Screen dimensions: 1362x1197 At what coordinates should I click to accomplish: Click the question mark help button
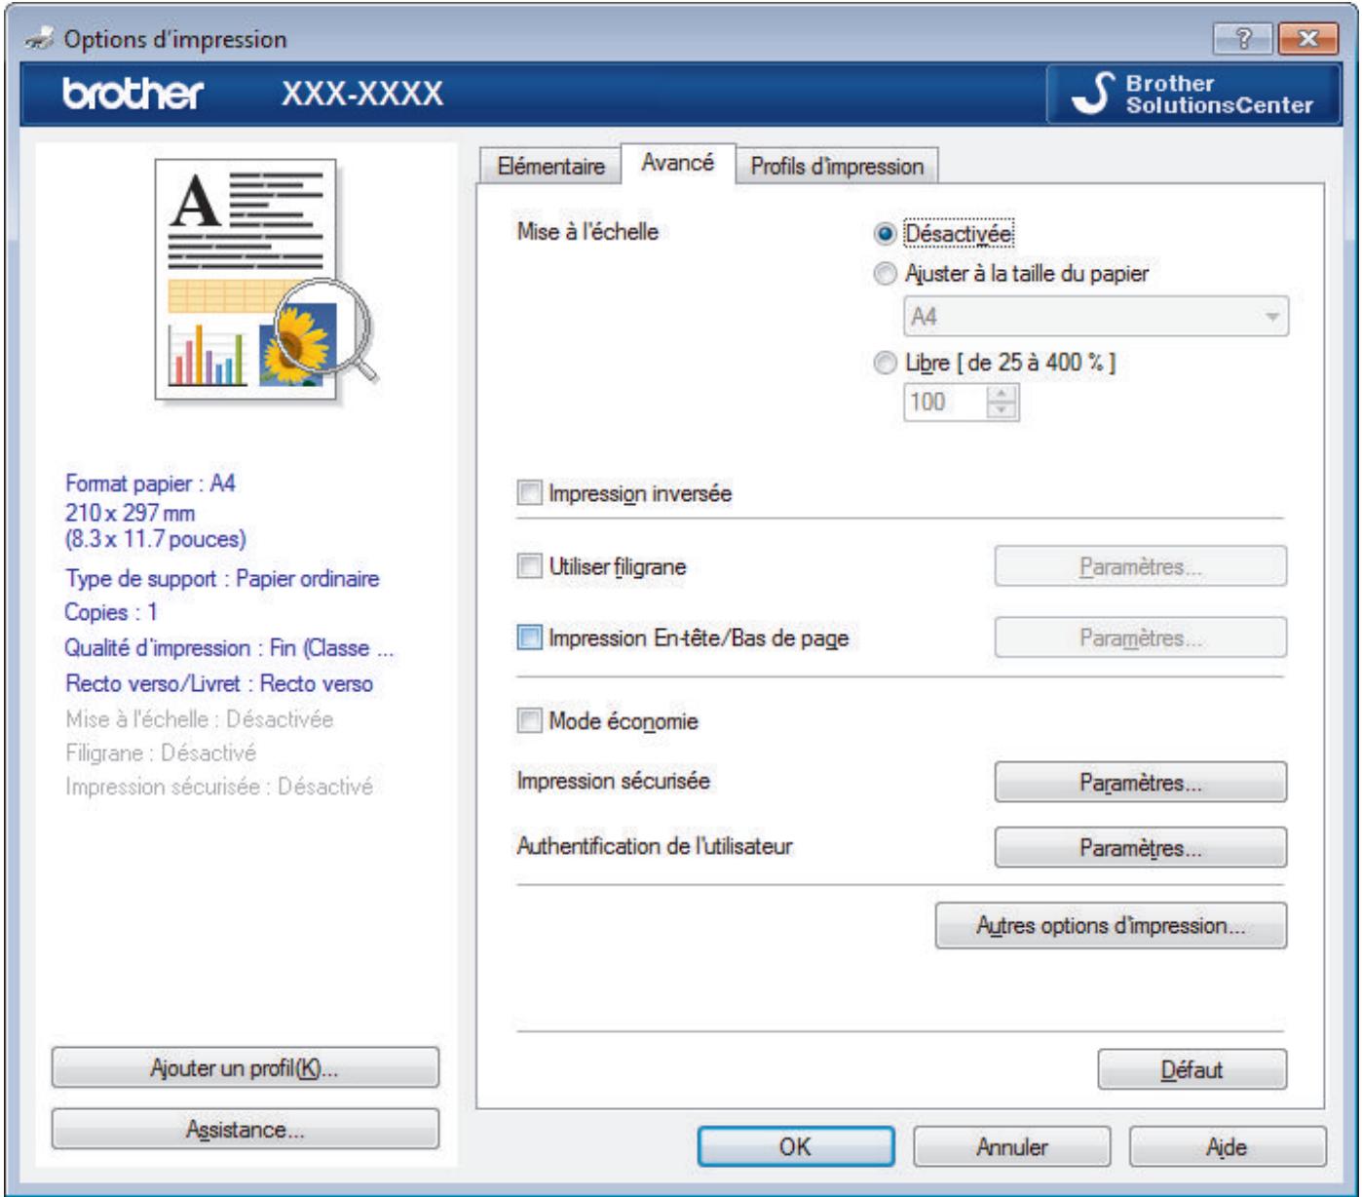click(1243, 38)
